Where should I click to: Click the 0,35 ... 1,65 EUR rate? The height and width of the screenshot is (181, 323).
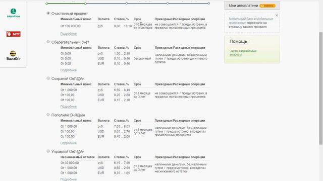(122, 173)
